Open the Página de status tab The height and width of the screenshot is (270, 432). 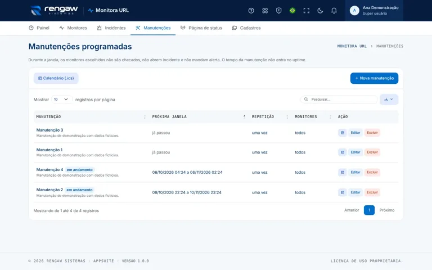pyautogui.click(x=201, y=28)
